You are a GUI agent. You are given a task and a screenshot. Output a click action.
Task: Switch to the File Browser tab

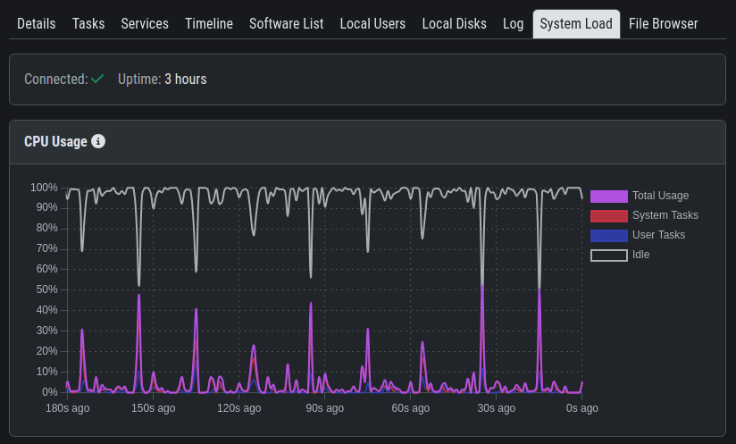[x=663, y=24]
